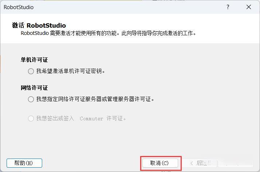This screenshot has height=172, width=260.
Task: Click the disabled 我想签出或签入 Commuter 许可证 text
Action: (x=81, y=119)
